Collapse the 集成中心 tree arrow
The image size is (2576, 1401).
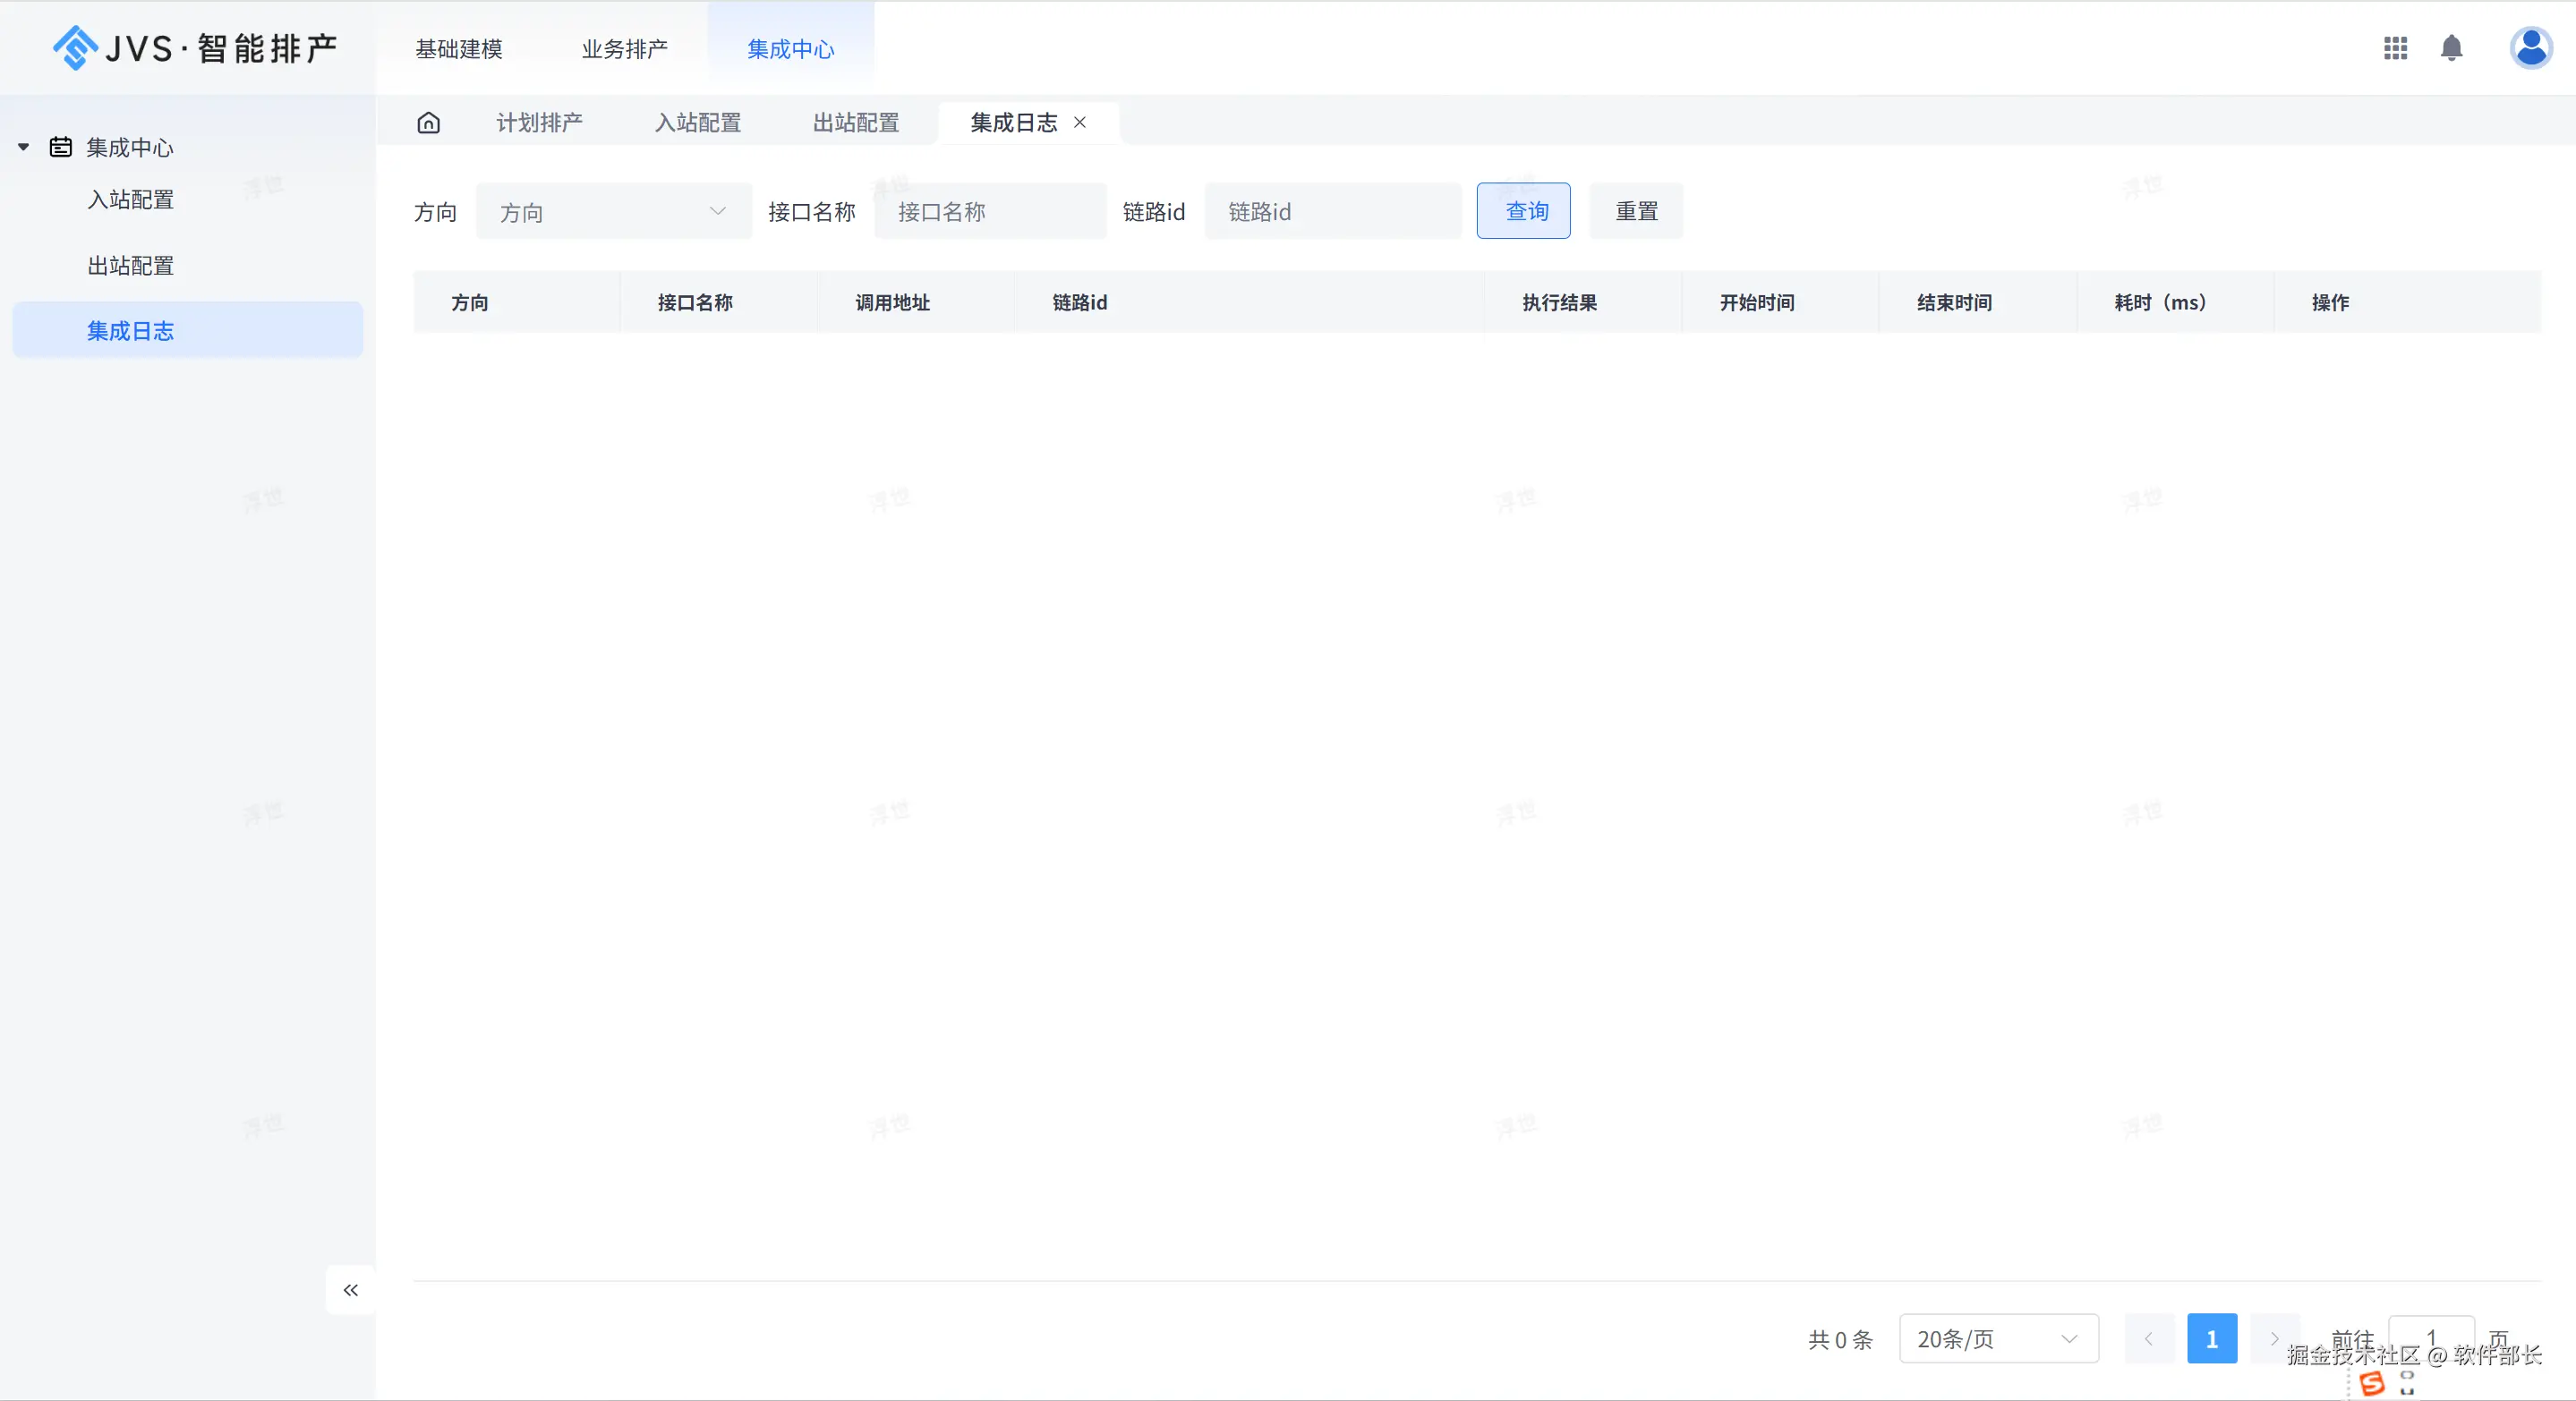point(23,148)
